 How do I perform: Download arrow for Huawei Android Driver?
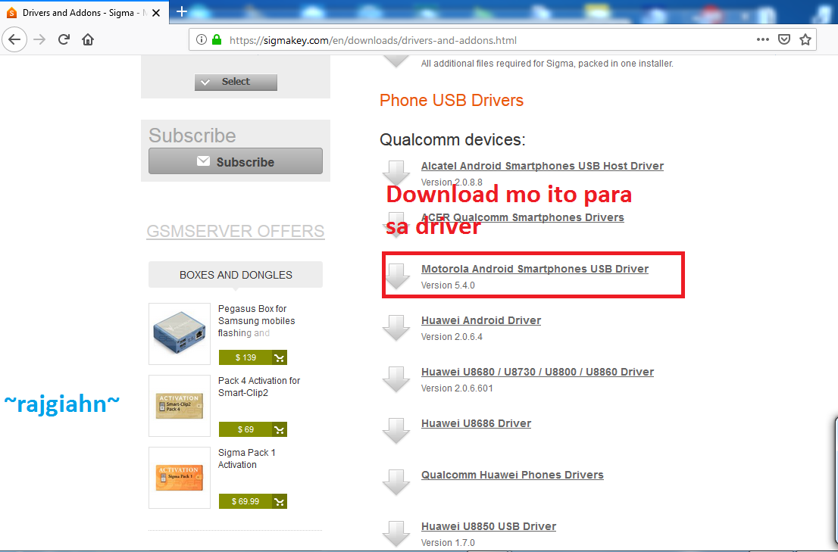tap(396, 328)
